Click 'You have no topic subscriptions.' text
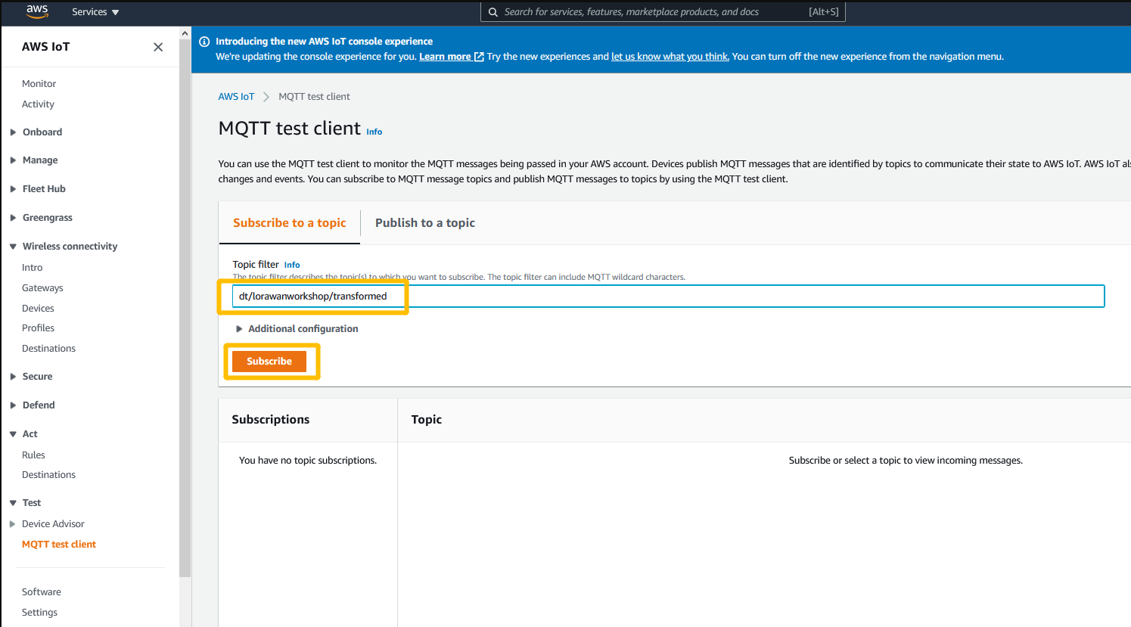The height and width of the screenshot is (627, 1131). (x=308, y=461)
